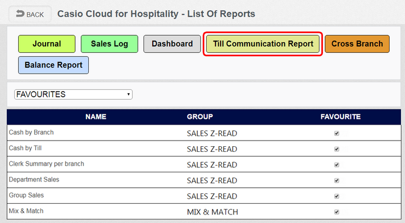Screen dimensions: 405x223
Task: Open the Cash by Branch report
Action: (x=31, y=133)
